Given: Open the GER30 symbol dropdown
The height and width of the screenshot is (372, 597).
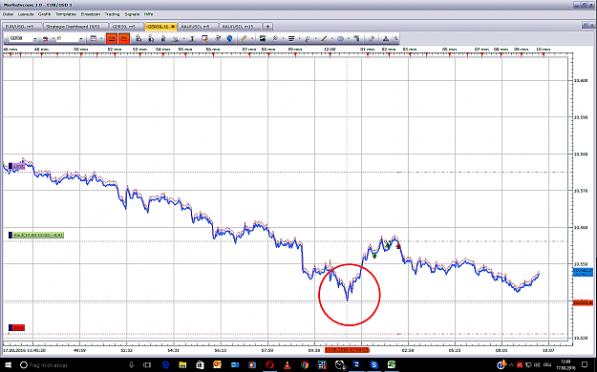Looking at the screenshot, I should coord(35,38).
